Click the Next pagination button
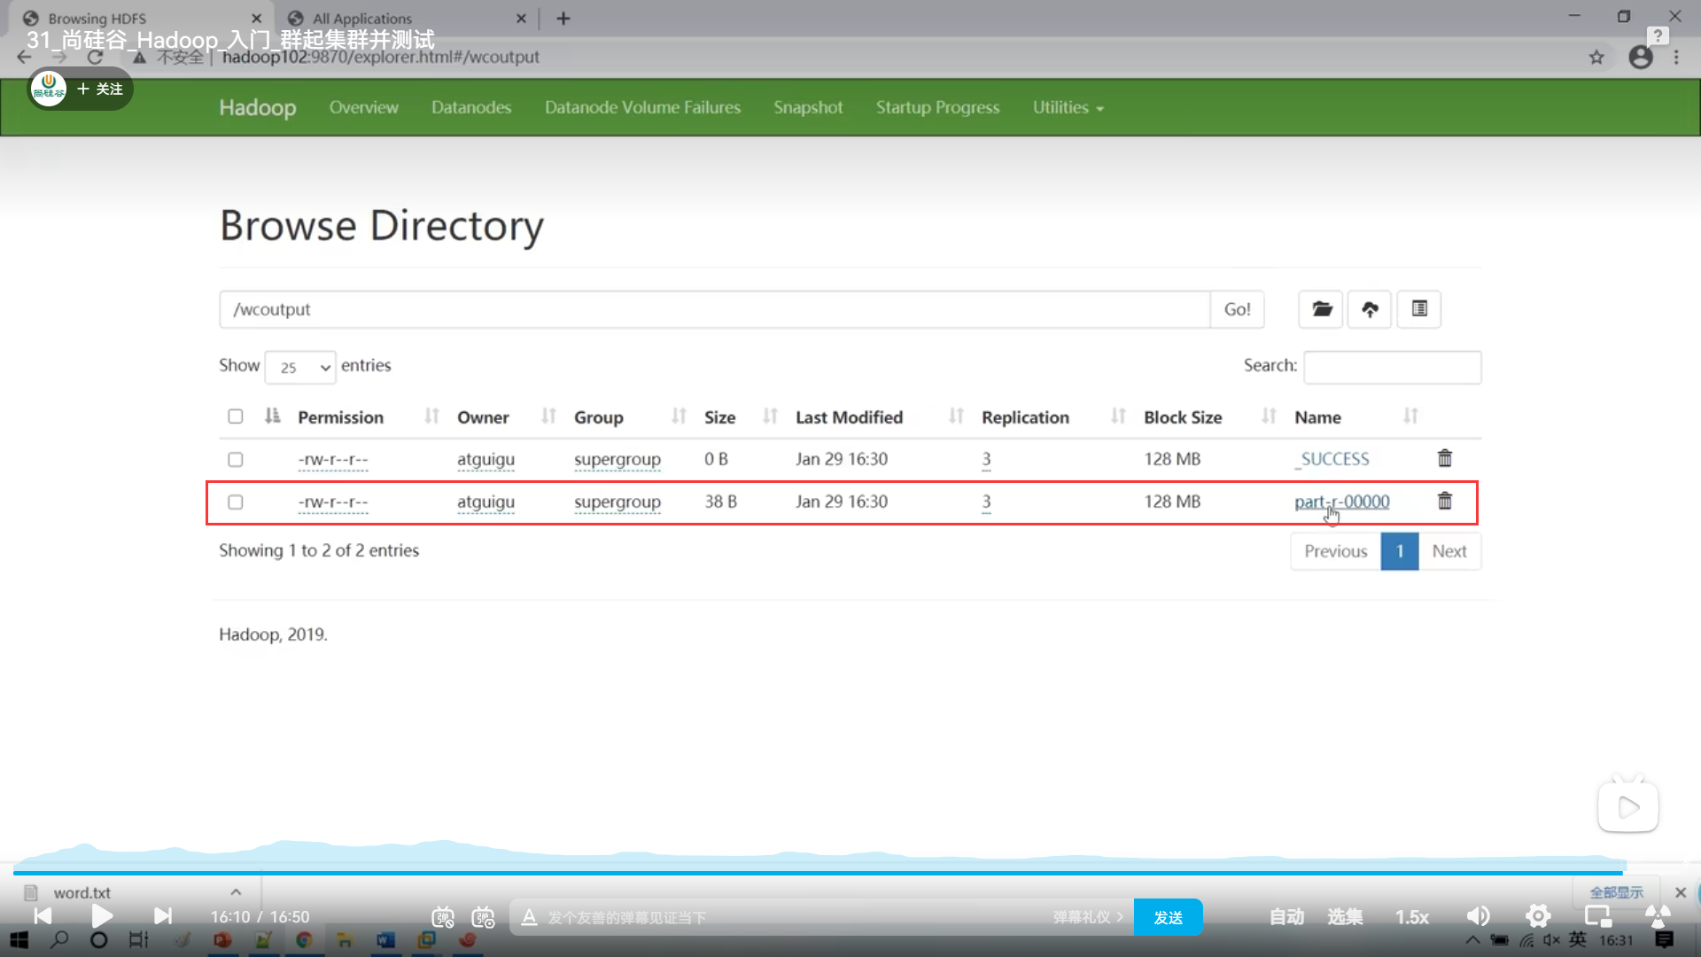The height and width of the screenshot is (957, 1701). tap(1449, 551)
